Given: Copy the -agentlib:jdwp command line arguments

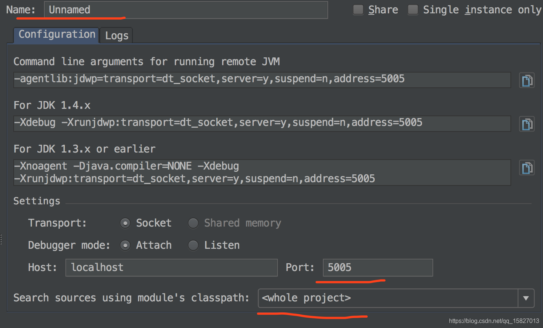Looking at the screenshot, I should pos(527,80).
